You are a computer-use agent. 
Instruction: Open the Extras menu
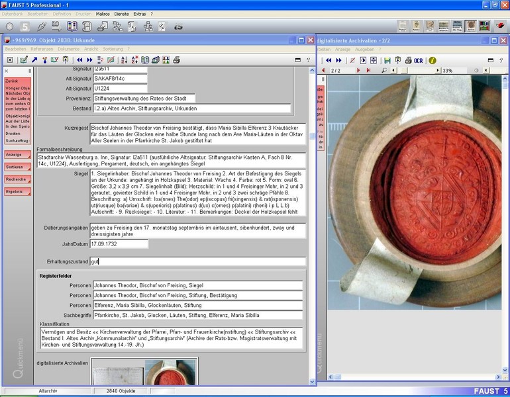[x=140, y=14]
